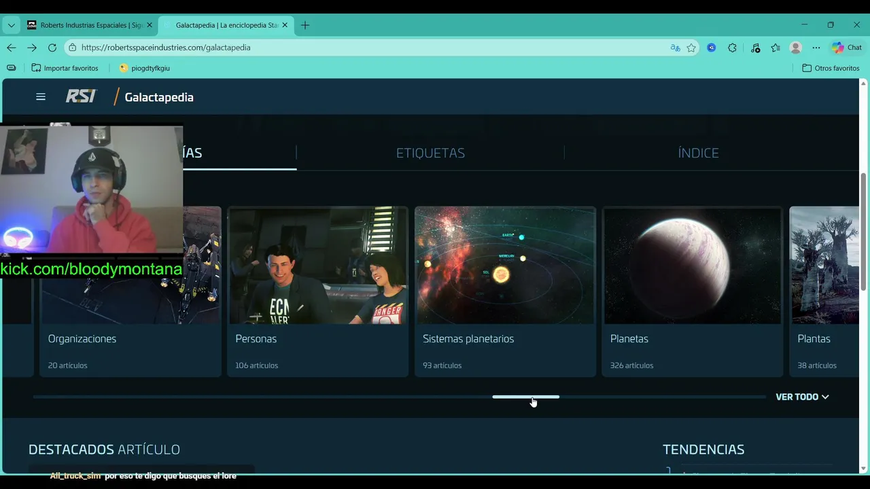Open the Organizaciones category card
Viewport: 870px width, 489px height.
[130, 291]
